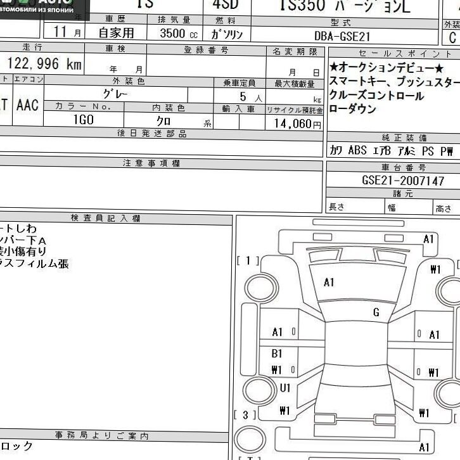Click the ローダウン sales point line
460x460 pixels.
click(352, 109)
